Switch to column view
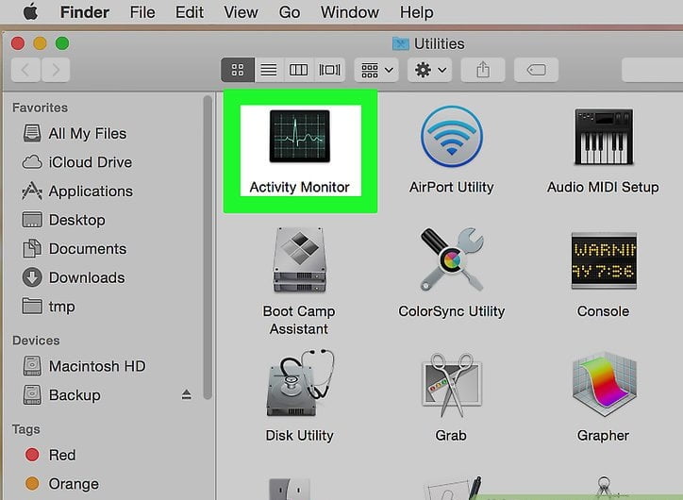Viewport: 683px width, 500px height. (x=299, y=70)
